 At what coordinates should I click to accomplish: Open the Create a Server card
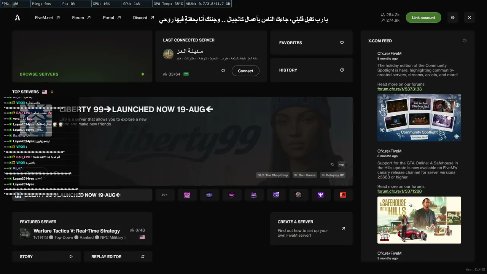coord(312,228)
